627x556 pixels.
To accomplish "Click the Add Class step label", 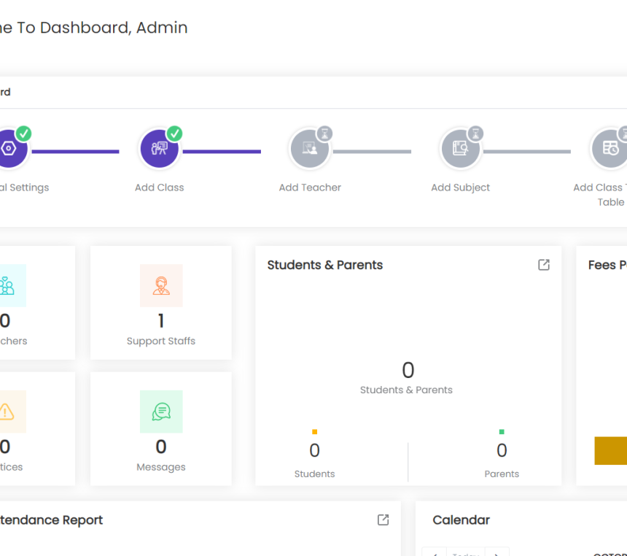I will [x=159, y=188].
